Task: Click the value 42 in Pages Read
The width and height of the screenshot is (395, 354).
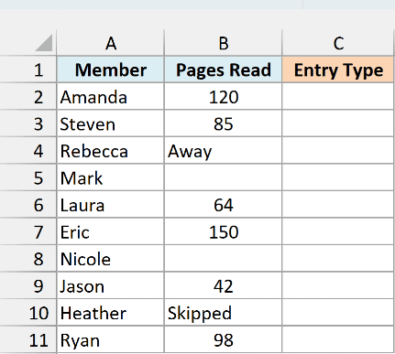Action: click(223, 285)
